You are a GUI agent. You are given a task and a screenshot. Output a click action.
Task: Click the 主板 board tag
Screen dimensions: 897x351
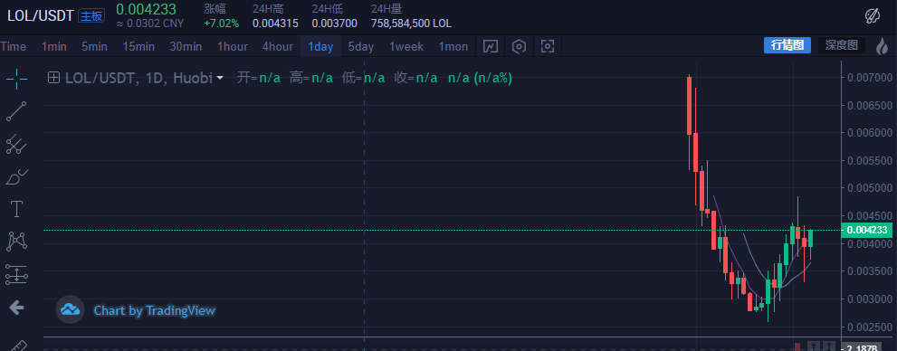(x=91, y=16)
